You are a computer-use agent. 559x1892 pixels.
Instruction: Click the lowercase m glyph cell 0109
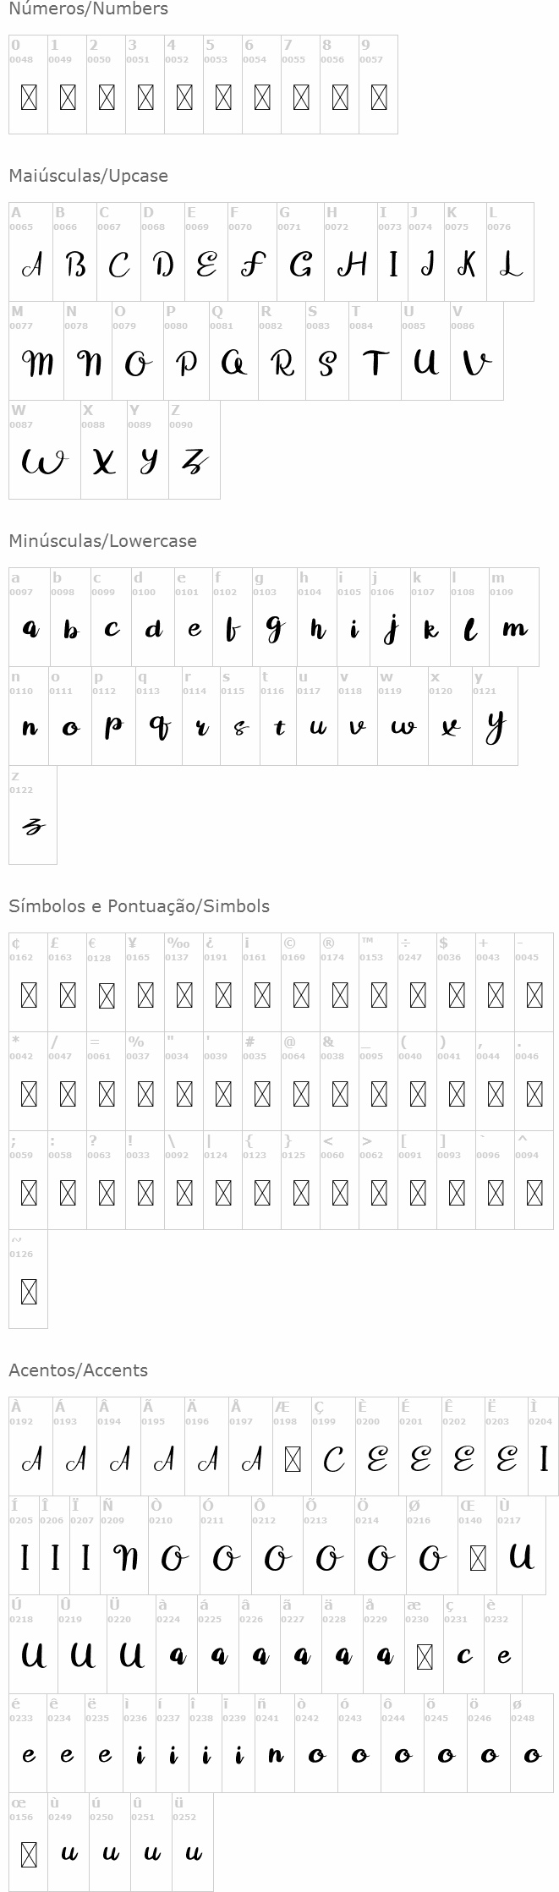coord(513,617)
